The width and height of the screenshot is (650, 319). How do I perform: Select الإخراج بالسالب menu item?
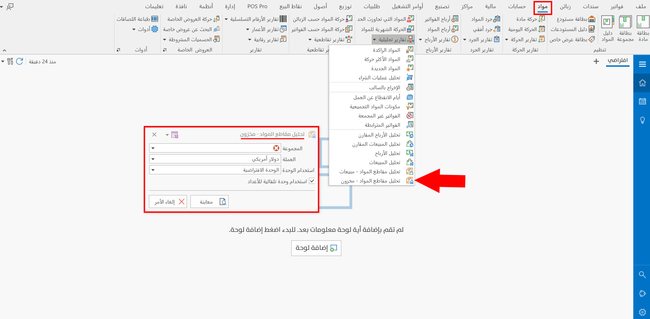372,87
